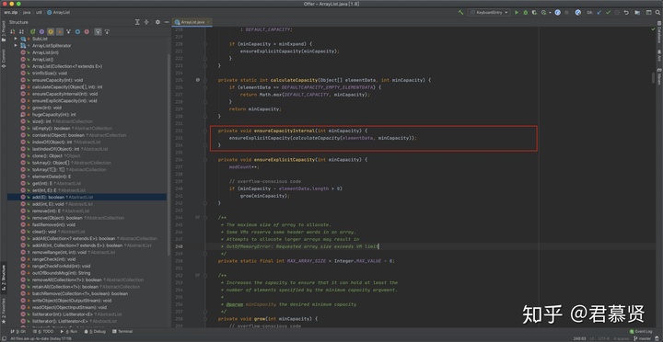Image resolution: width=663 pixels, height=342 pixels.
Task: Click gutter marker at line 225
Action: tap(197, 80)
